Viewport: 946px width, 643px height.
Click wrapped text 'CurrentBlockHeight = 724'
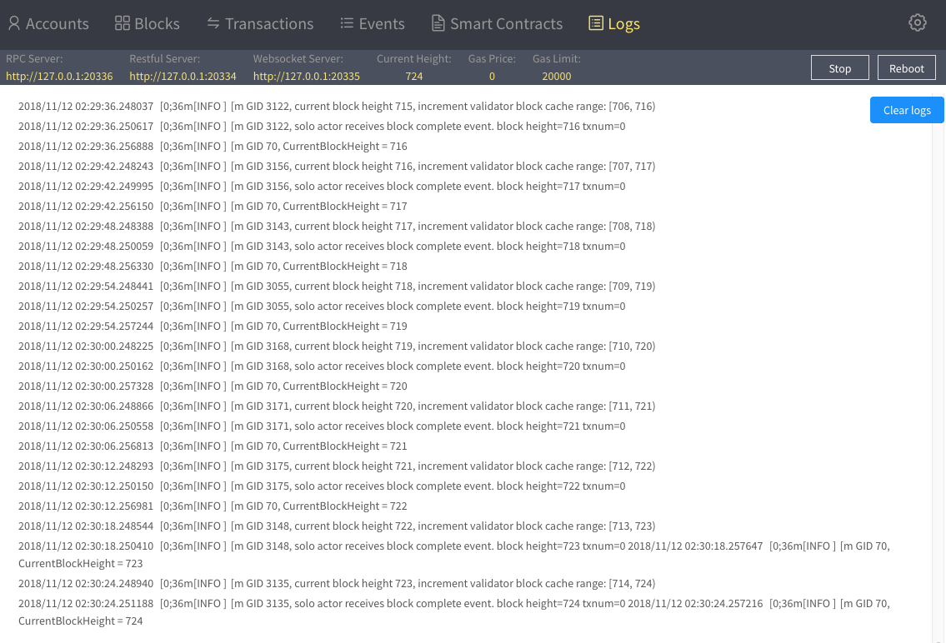pyautogui.click(x=80, y=621)
